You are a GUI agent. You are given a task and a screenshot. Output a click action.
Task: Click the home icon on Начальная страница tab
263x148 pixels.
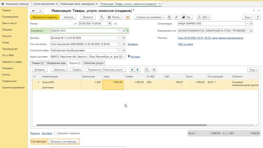click(3, 4)
